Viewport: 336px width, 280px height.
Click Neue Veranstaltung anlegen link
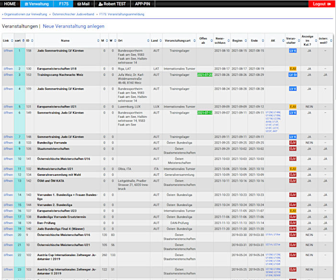point(73,26)
